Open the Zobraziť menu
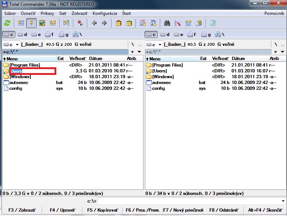The width and height of the screenshot is (287, 216). [x=80, y=13]
